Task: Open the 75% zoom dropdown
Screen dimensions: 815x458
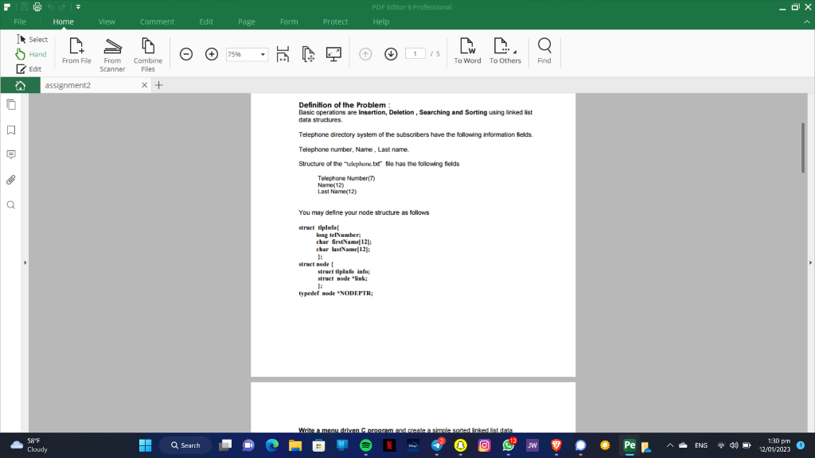Action: click(x=263, y=54)
